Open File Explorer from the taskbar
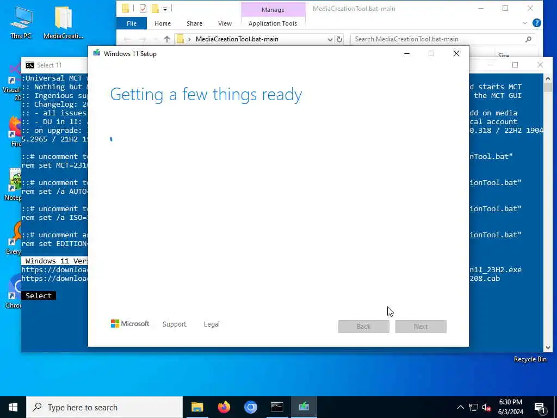Image resolution: width=557 pixels, height=418 pixels. click(197, 407)
